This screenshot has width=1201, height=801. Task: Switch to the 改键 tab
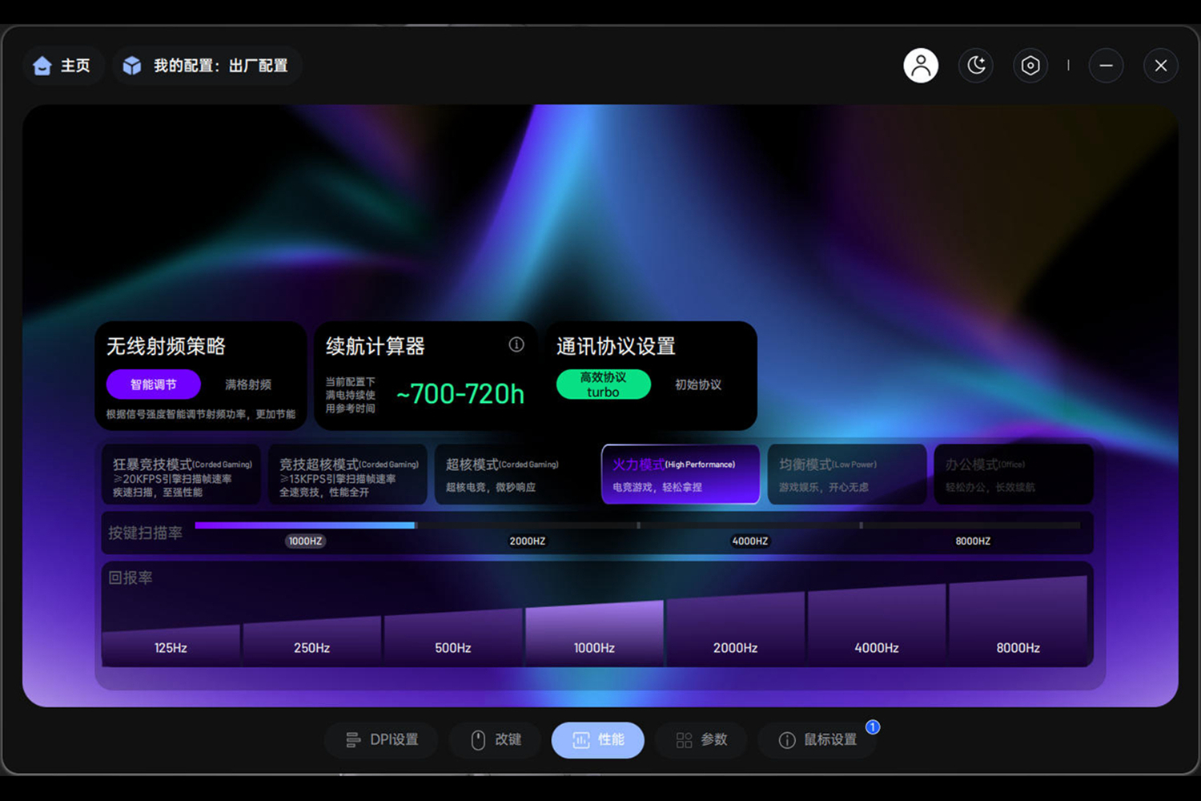496,739
